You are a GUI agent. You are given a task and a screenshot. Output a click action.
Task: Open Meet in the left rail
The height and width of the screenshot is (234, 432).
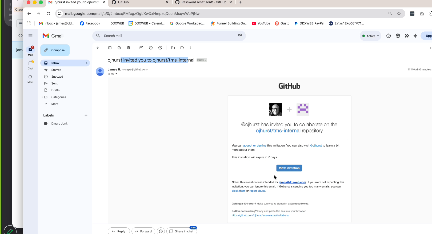pos(30,79)
